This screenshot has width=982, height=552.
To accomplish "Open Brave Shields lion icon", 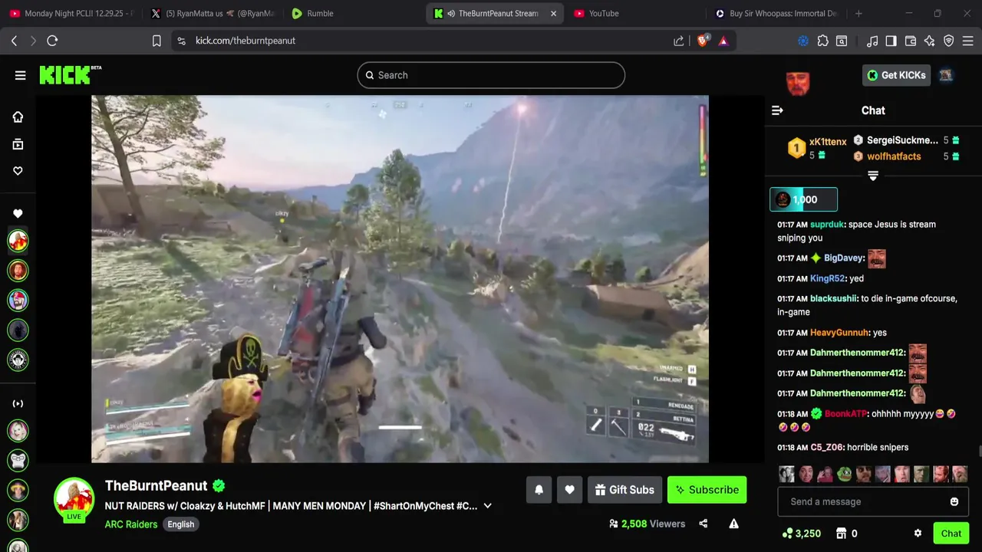I will pos(703,41).
